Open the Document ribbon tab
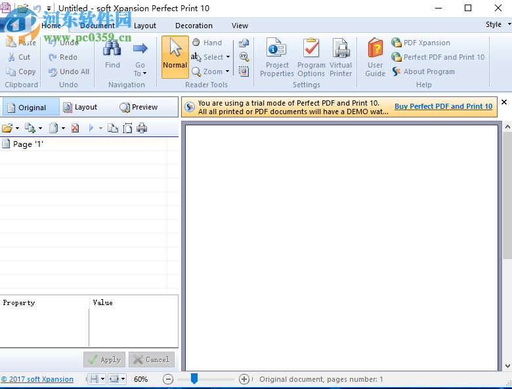512x389 pixels. tap(97, 26)
